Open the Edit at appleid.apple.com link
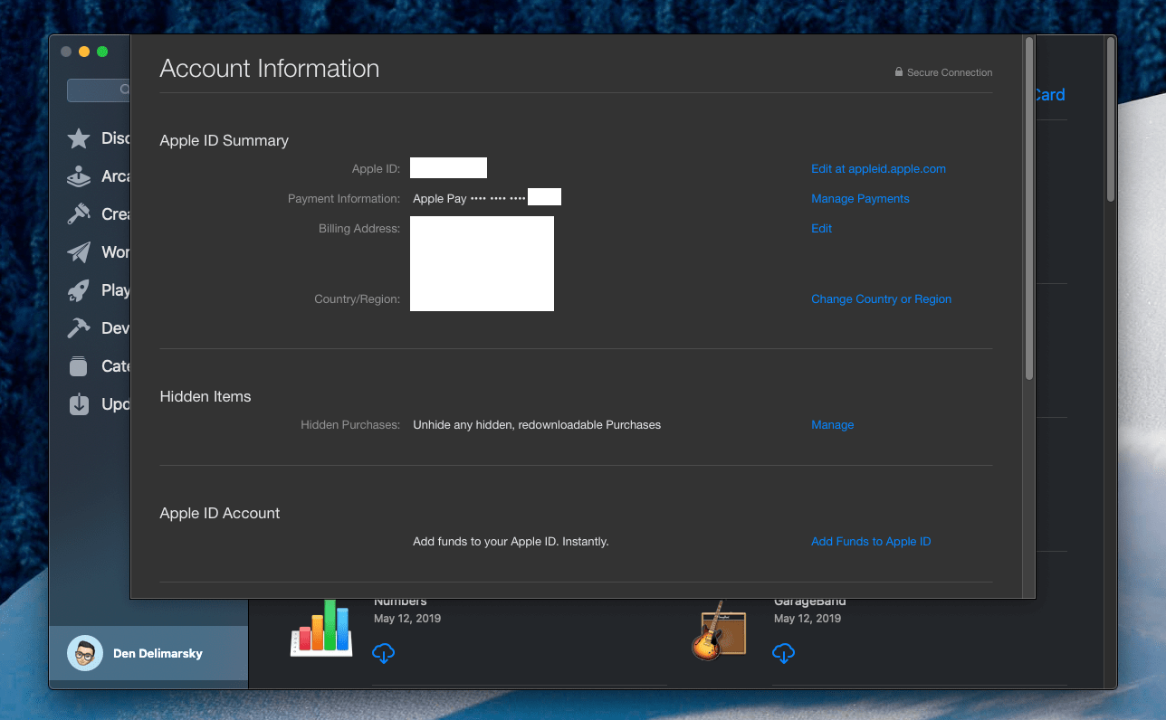This screenshot has width=1166, height=720. pyautogui.click(x=878, y=168)
